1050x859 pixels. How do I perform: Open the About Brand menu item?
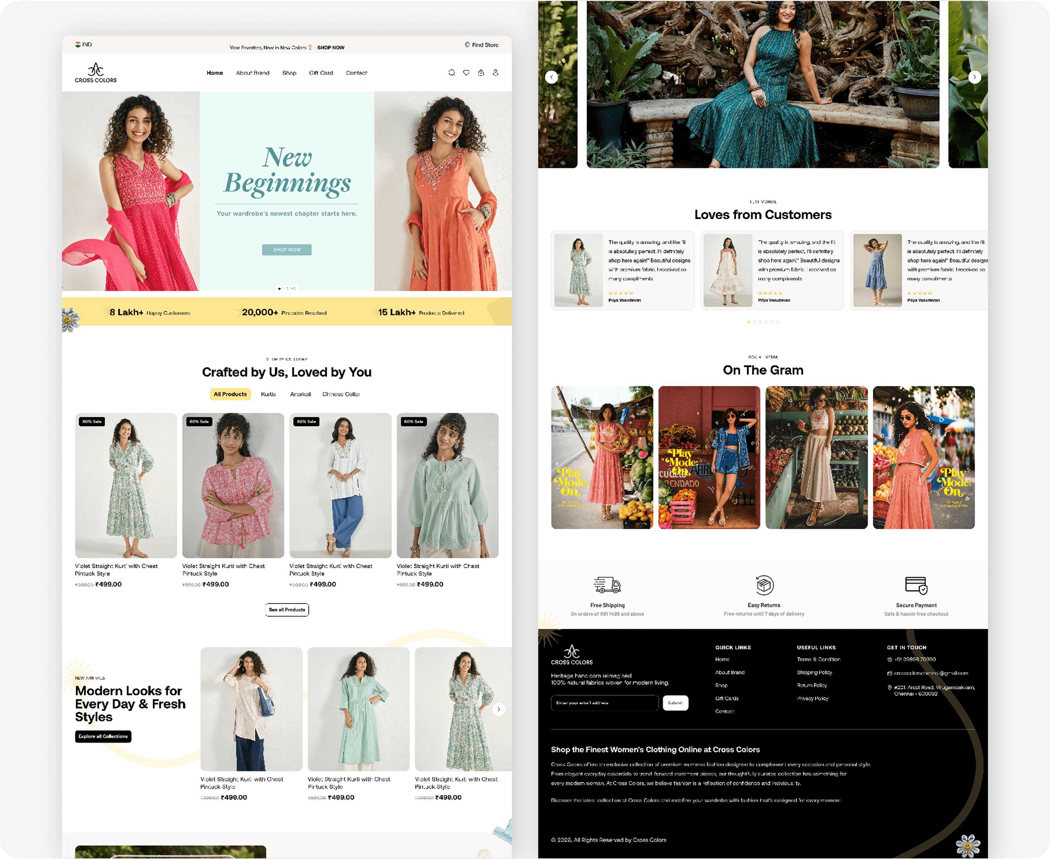tap(253, 73)
